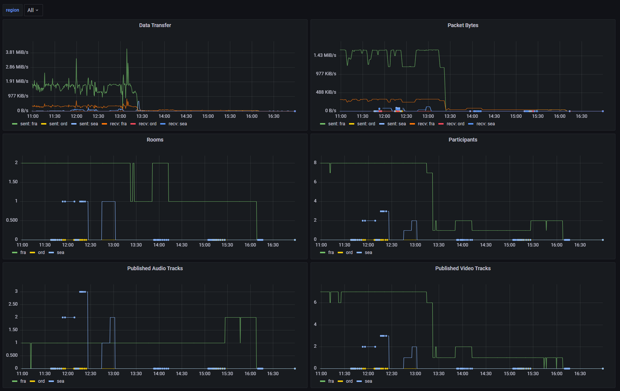Screen dimensions: 620x391
Task: Click the 3.81 MiB/s axis label in Data Transfer
Action: (x=17, y=52)
